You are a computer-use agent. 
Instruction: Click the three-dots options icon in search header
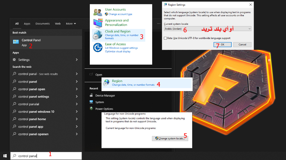(159, 24)
